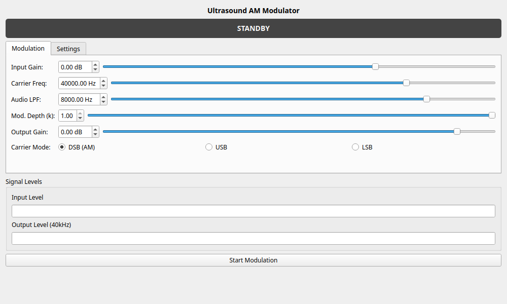507x304 pixels.
Task: Select the USB carrier mode
Action: pyautogui.click(x=209, y=146)
